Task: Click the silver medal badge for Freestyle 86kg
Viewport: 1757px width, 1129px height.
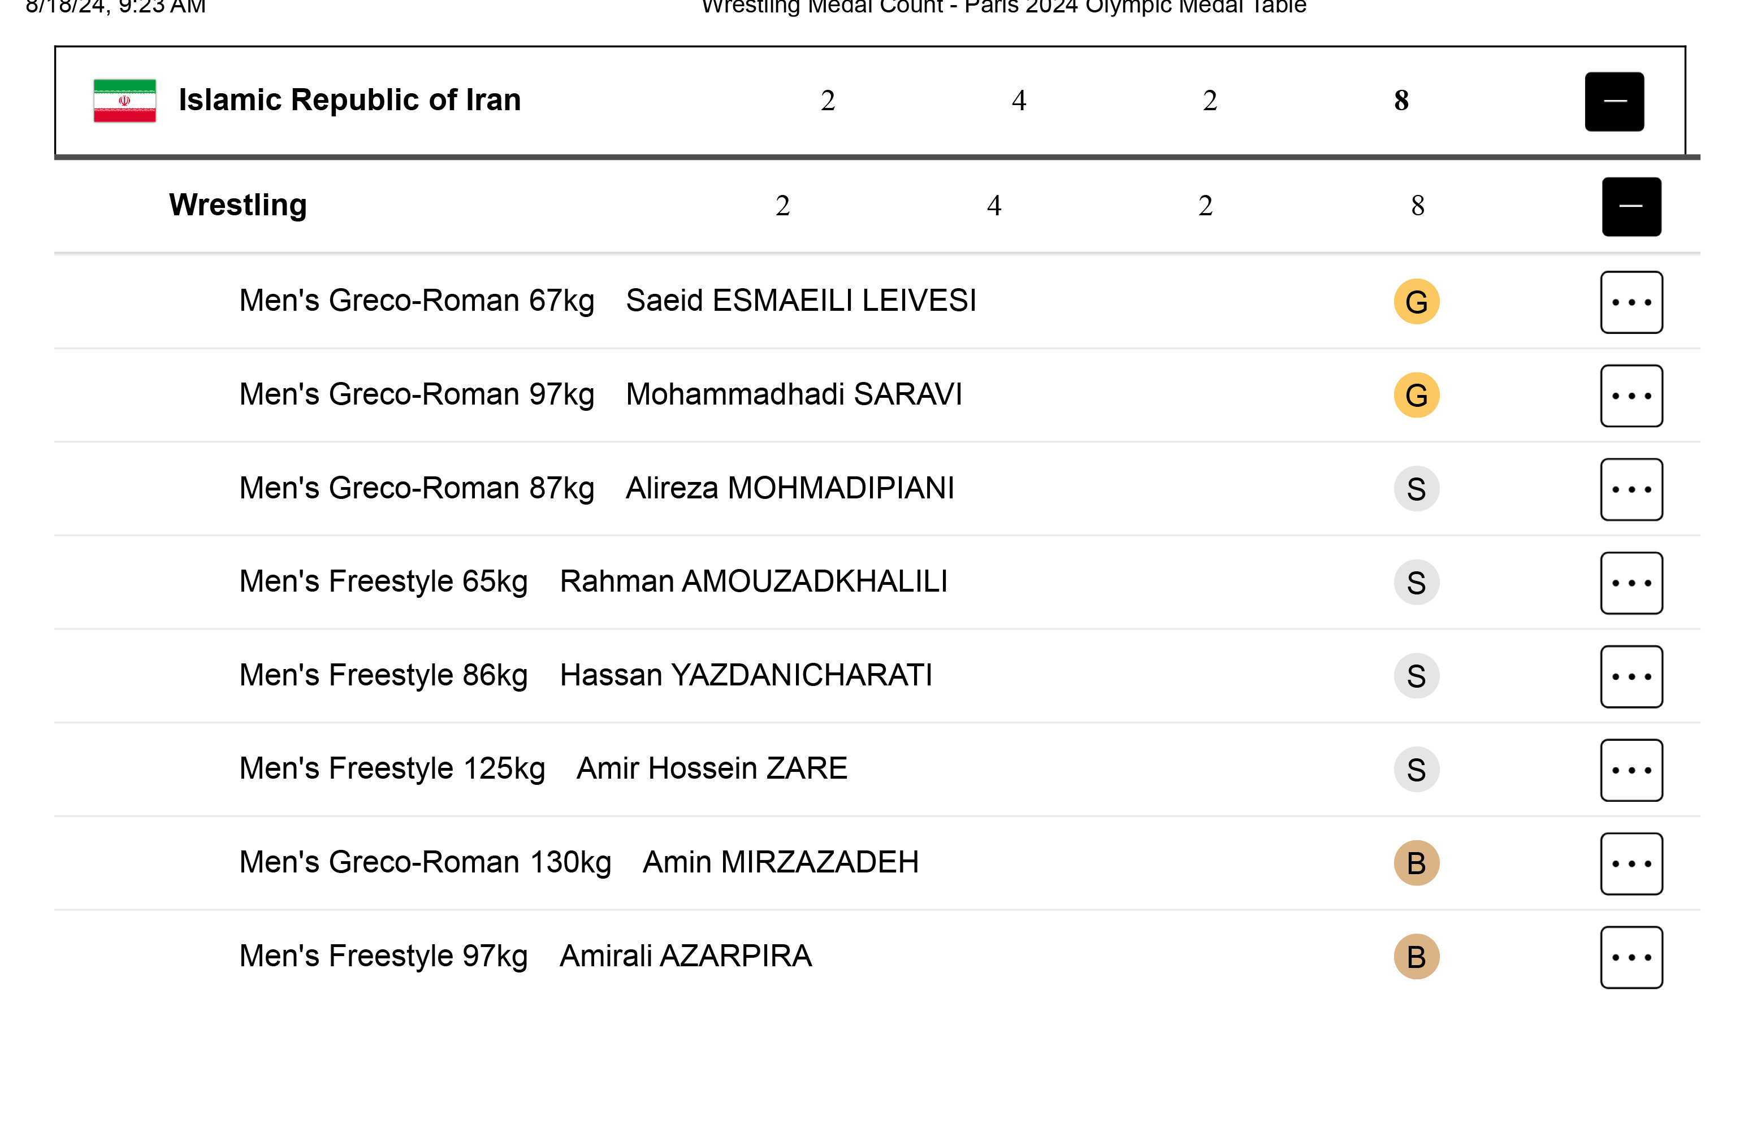Action: pos(1416,676)
